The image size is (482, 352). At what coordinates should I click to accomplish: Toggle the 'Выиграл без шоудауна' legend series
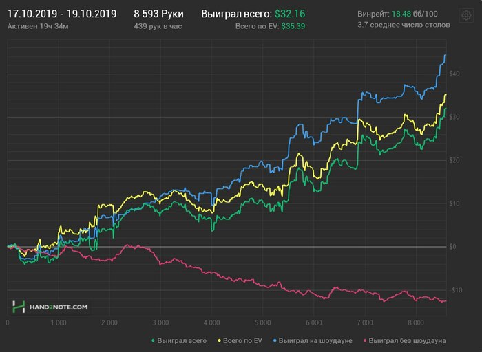coord(405,340)
